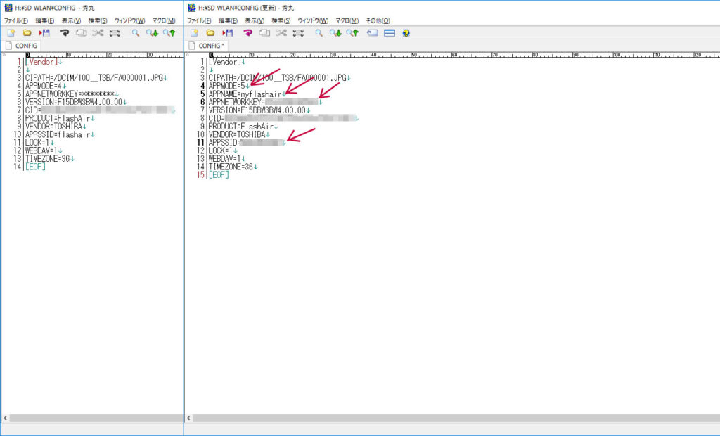Open the 編集(E) menu in the left window
This screenshot has height=436, width=720.
pyautogui.click(x=45, y=20)
